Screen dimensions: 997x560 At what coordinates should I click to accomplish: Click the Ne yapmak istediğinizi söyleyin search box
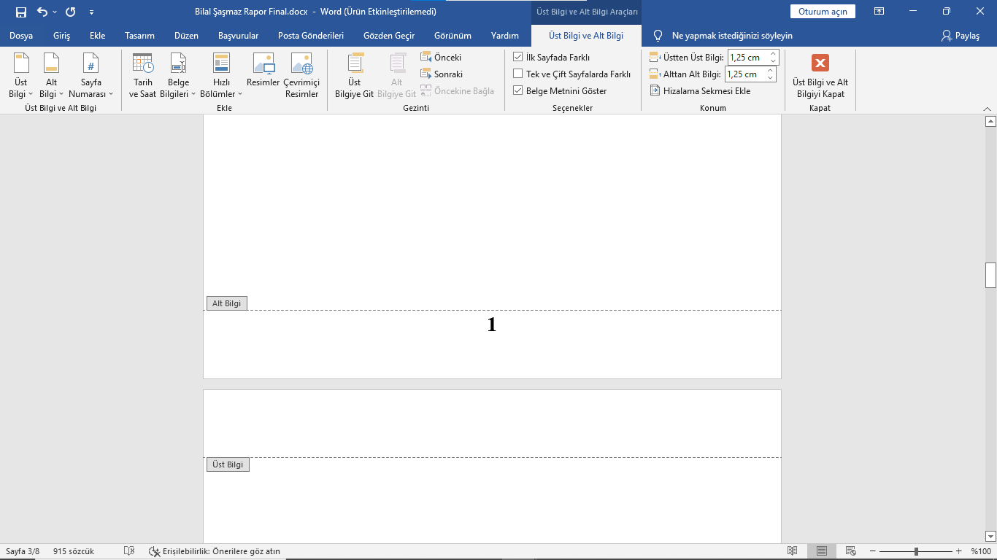pyautogui.click(x=732, y=36)
